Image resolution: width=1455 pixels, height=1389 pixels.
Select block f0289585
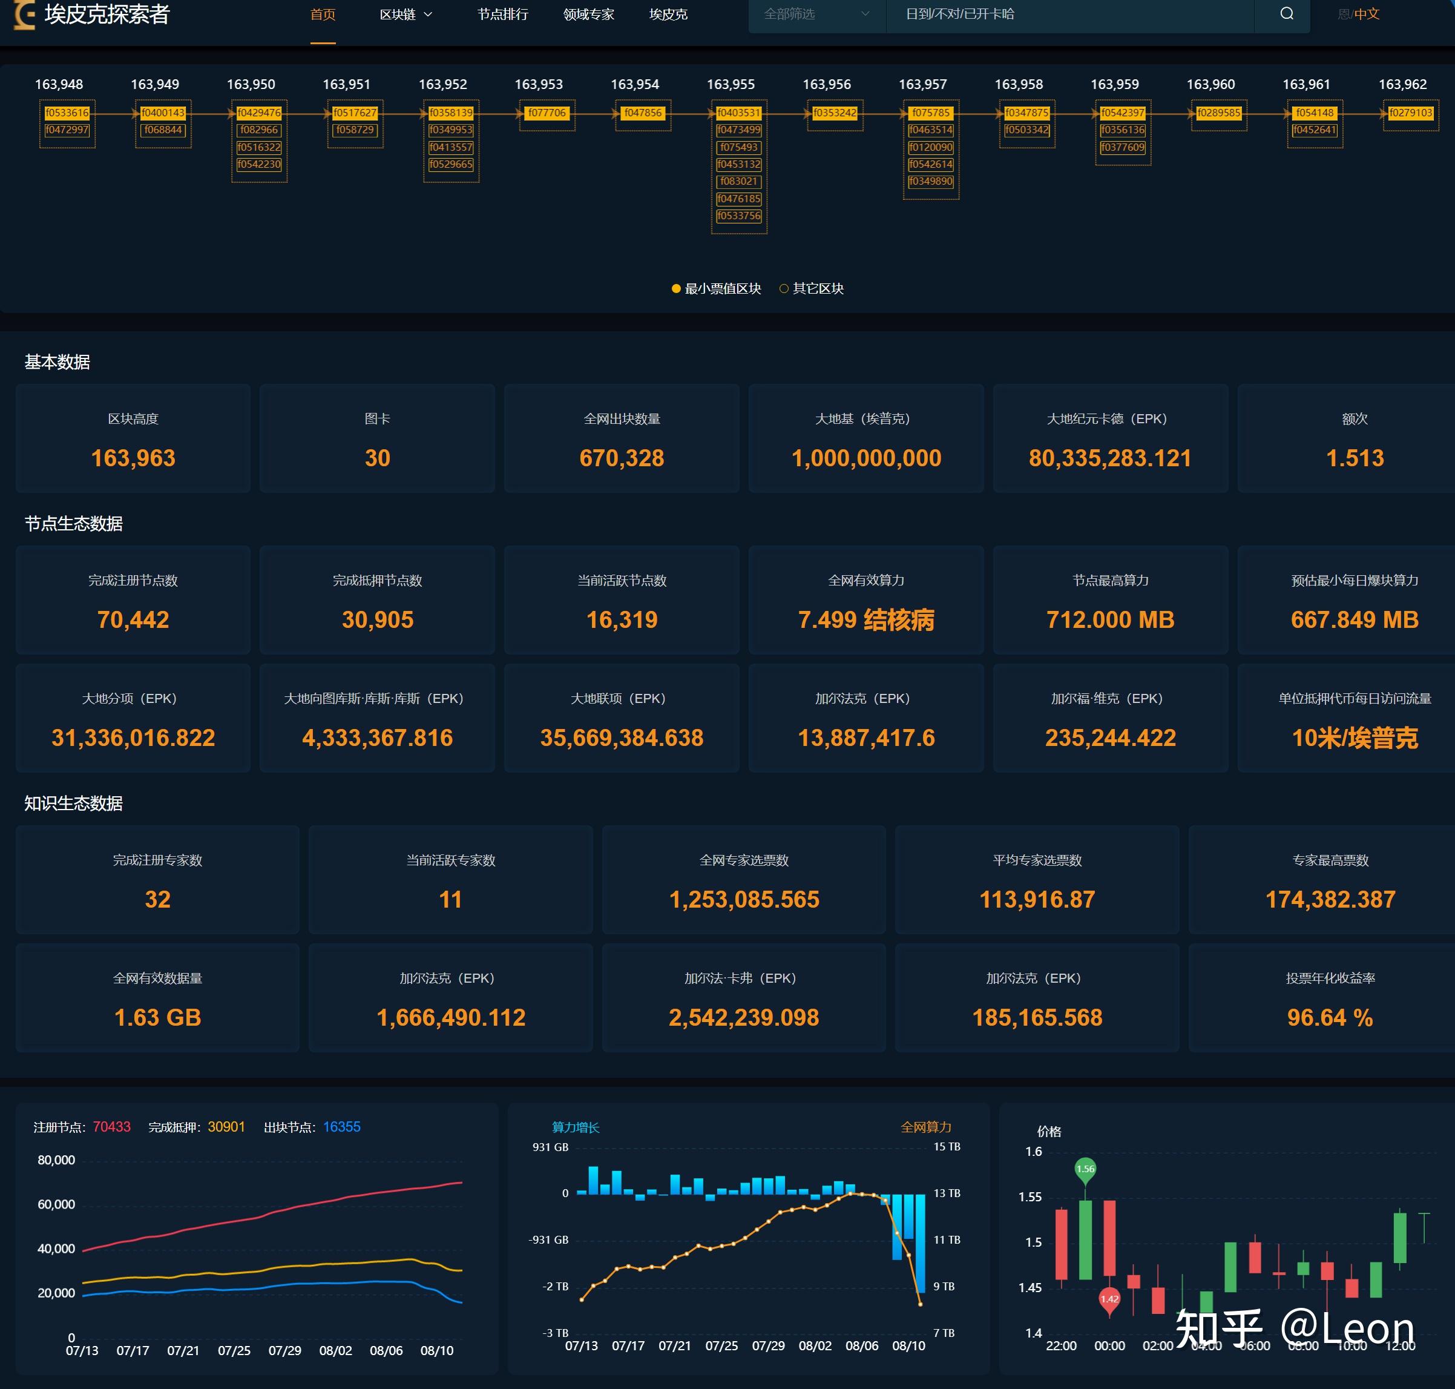coord(1219,113)
